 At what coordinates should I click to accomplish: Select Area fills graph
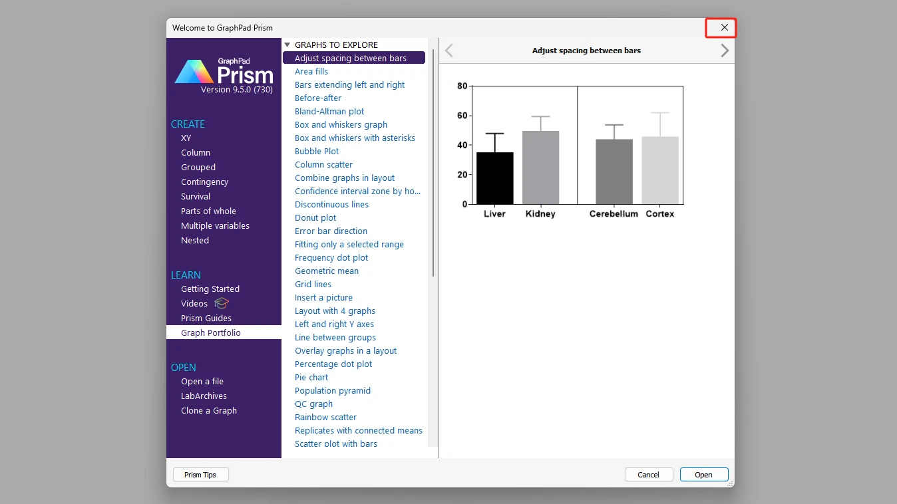pyautogui.click(x=311, y=71)
